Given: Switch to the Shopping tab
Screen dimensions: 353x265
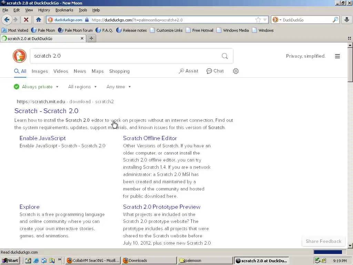Looking at the screenshot, I should point(119,71).
